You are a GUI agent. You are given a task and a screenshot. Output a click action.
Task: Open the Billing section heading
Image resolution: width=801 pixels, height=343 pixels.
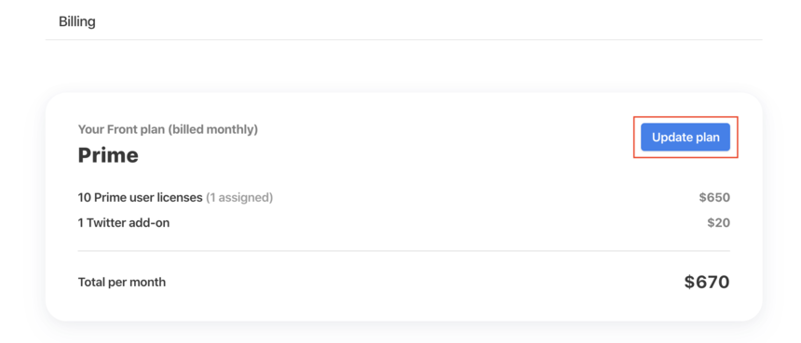(x=77, y=22)
